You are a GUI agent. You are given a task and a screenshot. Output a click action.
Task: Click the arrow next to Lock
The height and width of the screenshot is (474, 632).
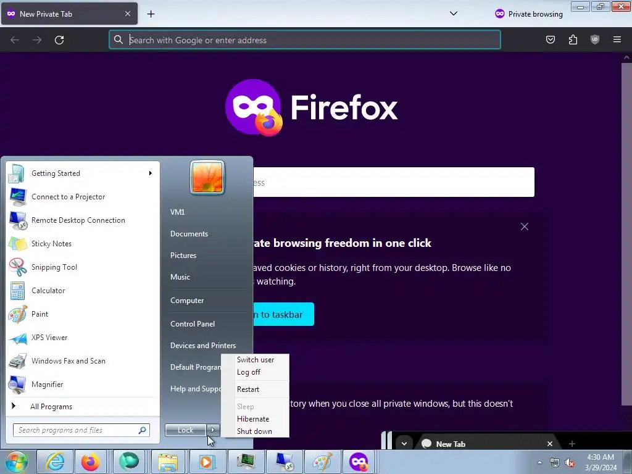coord(213,430)
